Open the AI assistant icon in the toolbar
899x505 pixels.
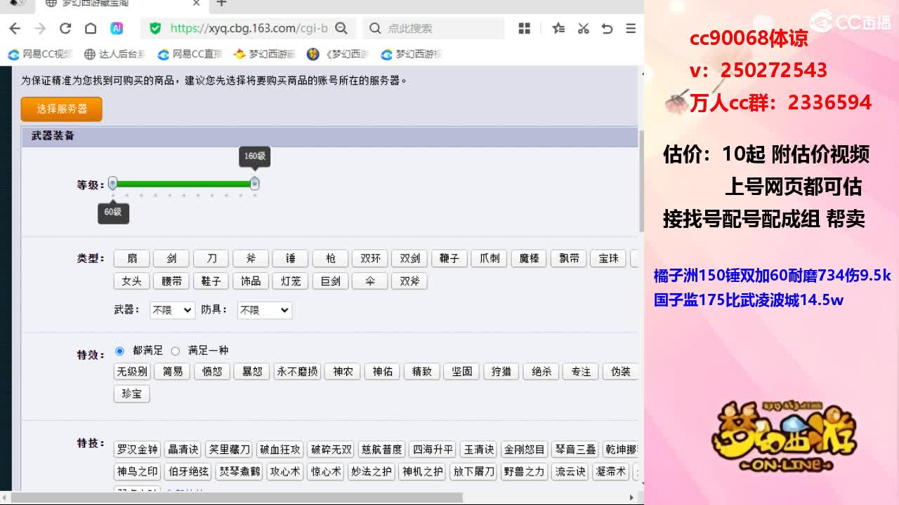click(x=117, y=28)
